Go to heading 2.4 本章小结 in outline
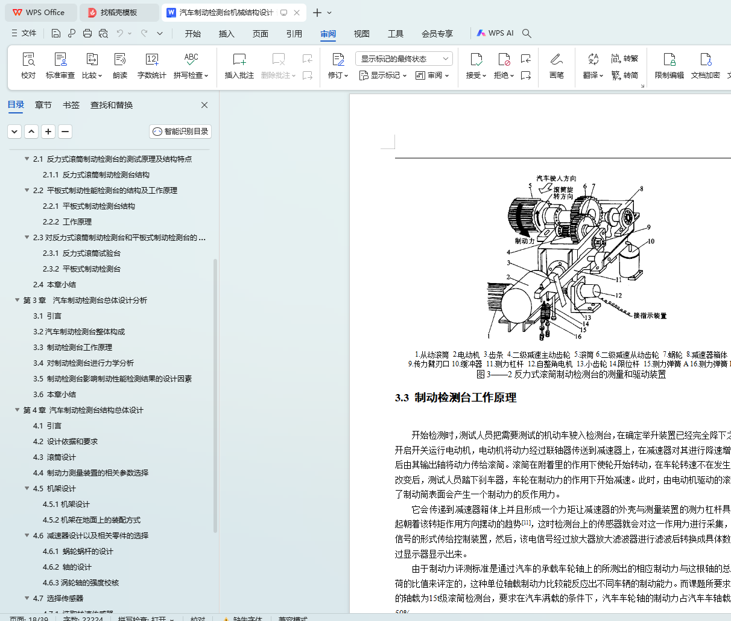 click(x=55, y=285)
